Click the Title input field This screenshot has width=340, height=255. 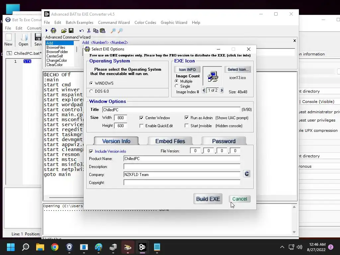click(171, 110)
